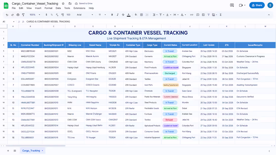Open the text color picker
276x155 pixels.
tap(129, 15)
